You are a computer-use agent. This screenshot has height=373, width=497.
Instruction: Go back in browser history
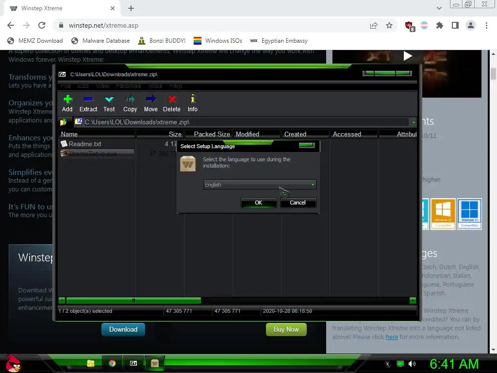tap(11, 25)
